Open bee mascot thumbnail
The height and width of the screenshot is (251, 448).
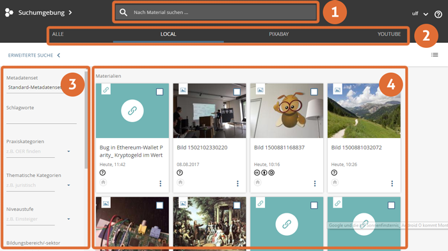pyautogui.click(x=287, y=110)
